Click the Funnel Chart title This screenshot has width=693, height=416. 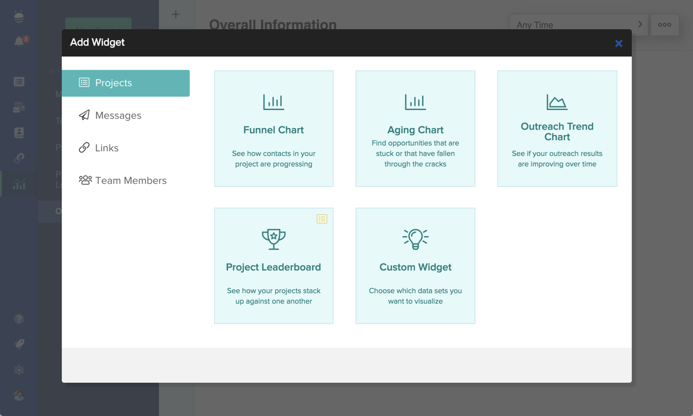pyautogui.click(x=273, y=130)
